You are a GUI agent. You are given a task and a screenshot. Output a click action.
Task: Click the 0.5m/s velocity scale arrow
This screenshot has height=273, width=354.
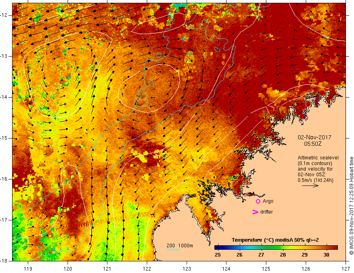pyautogui.click(x=310, y=185)
